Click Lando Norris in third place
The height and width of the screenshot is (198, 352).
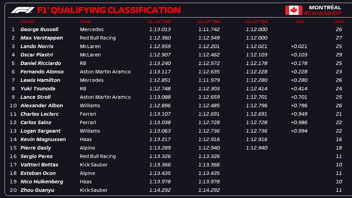click(37, 46)
